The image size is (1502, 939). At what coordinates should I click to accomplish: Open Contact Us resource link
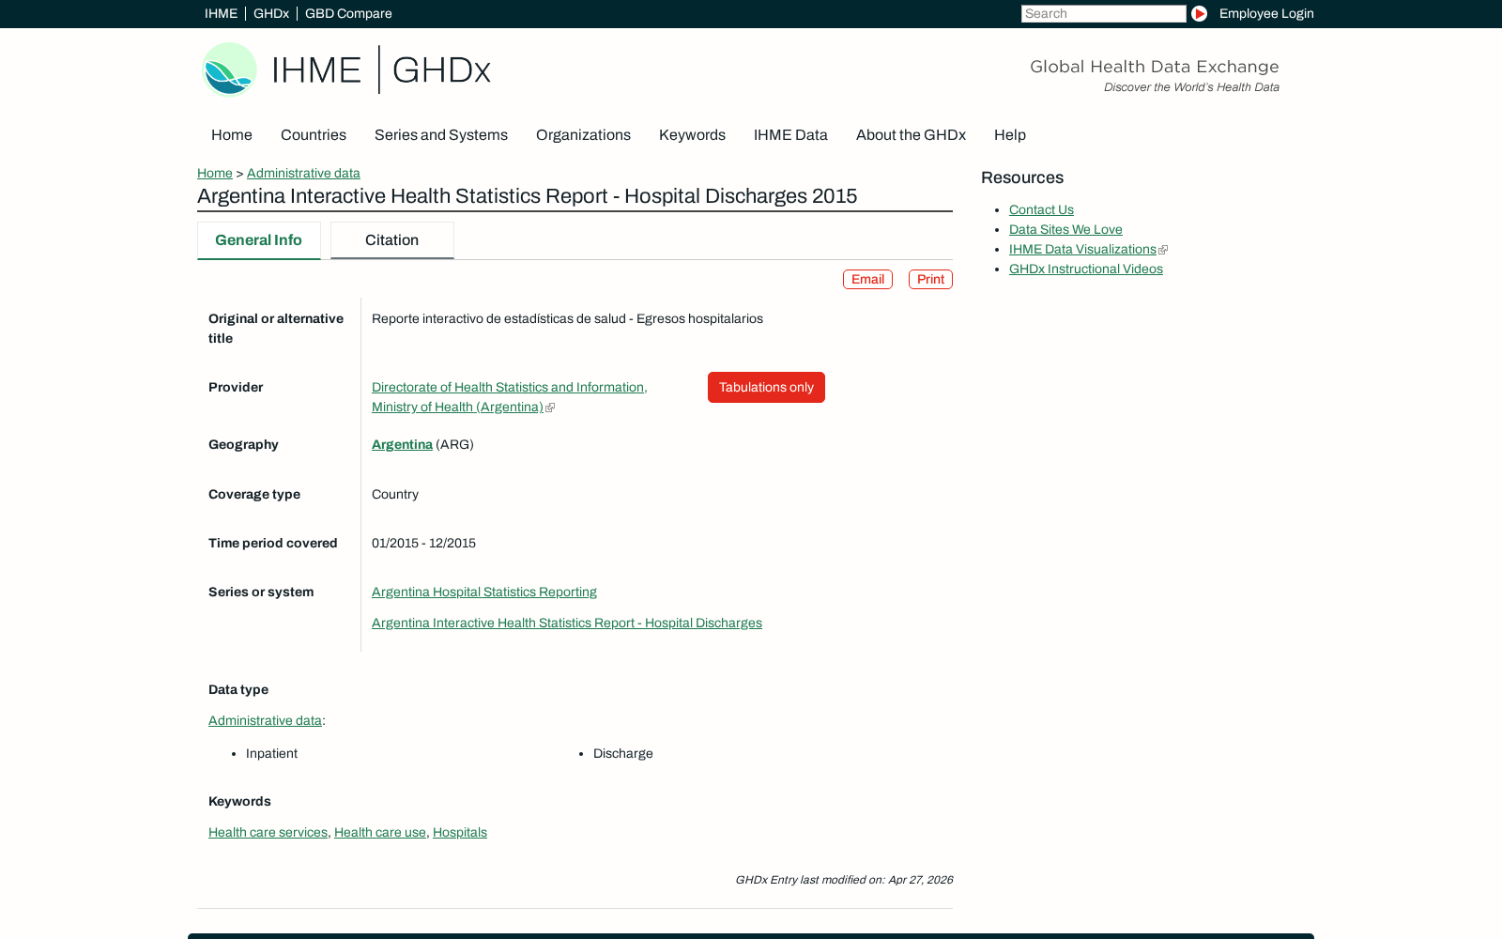tap(1041, 210)
